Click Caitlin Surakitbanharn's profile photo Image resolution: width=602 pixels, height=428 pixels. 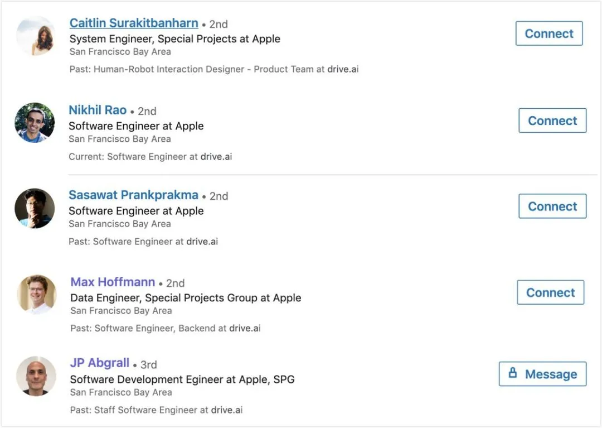point(36,36)
